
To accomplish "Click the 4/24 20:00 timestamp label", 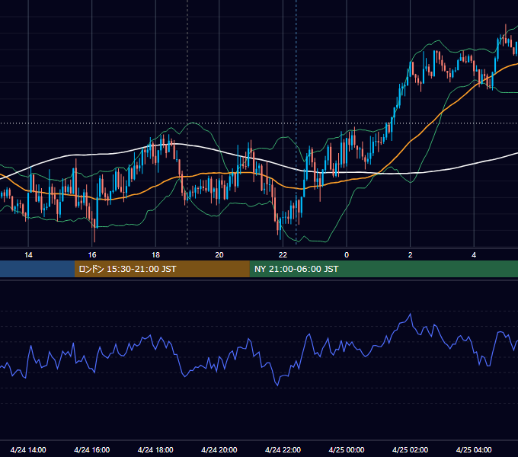I will tap(219, 449).
